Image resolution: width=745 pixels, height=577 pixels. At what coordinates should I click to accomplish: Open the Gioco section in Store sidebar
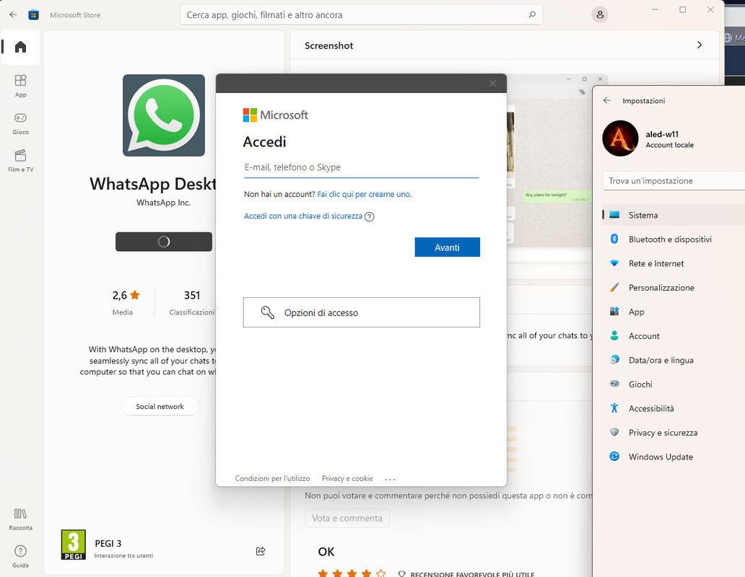pos(20,123)
